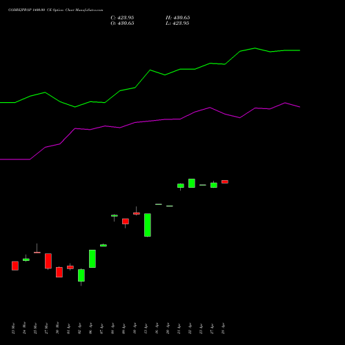Select the open value O: 430.65
Image resolution: width=345 pixels, height=345 pixels.
tap(122, 23)
